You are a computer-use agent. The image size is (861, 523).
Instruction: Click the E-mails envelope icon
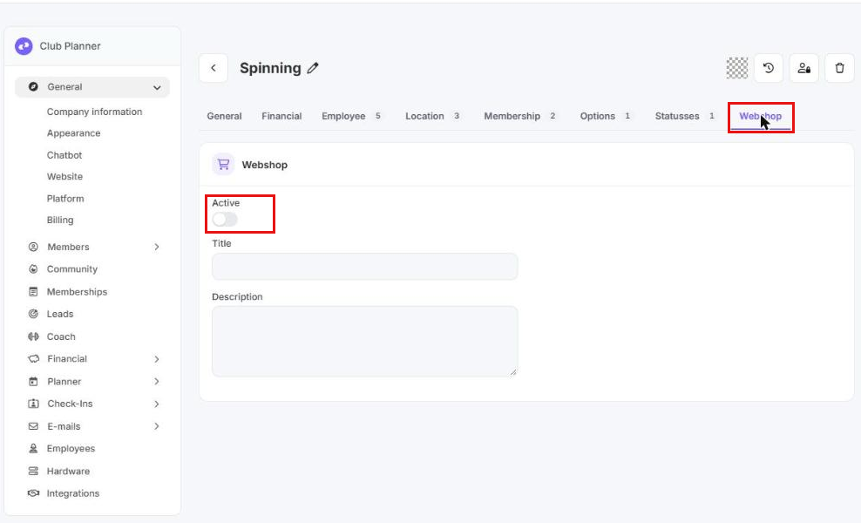pos(33,426)
